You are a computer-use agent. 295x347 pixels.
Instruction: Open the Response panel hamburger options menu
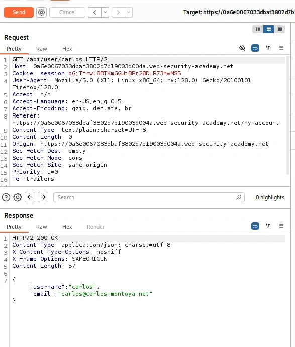[x=281, y=226]
